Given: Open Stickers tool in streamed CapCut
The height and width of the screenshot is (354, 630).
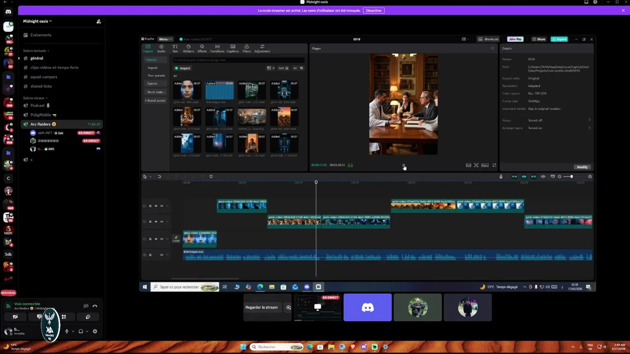Looking at the screenshot, I should click(x=188, y=48).
